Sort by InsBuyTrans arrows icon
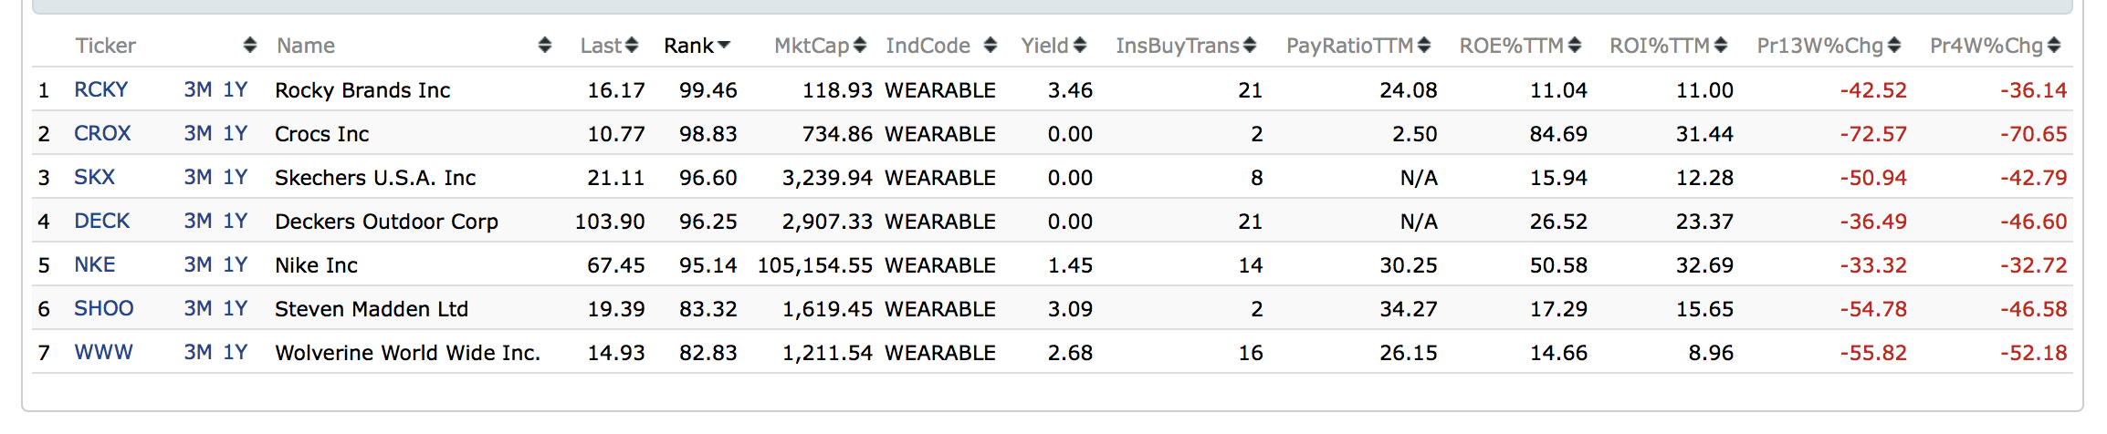The width and height of the screenshot is (2107, 434). tap(1250, 46)
